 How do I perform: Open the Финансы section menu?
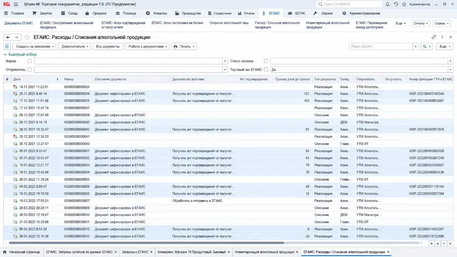(x=157, y=13)
